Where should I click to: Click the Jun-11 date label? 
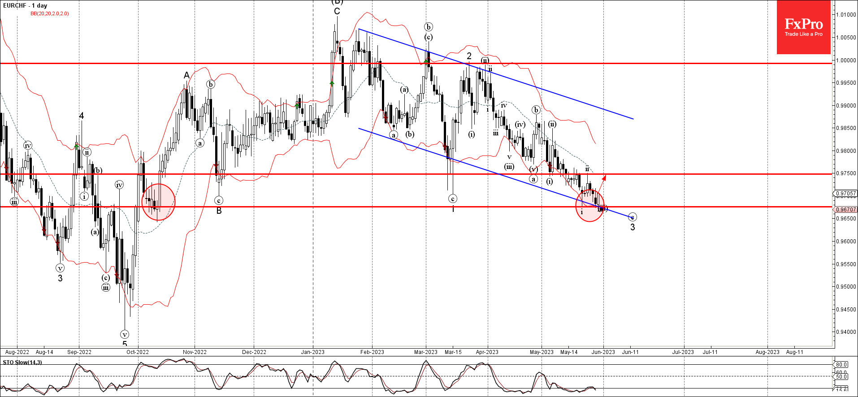click(x=631, y=352)
